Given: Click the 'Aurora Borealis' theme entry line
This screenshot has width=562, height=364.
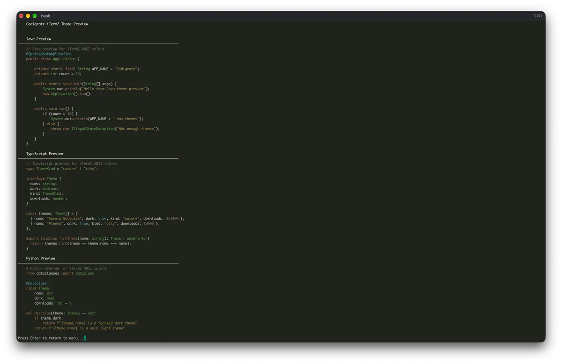Looking at the screenshot, I should (108, 218).
